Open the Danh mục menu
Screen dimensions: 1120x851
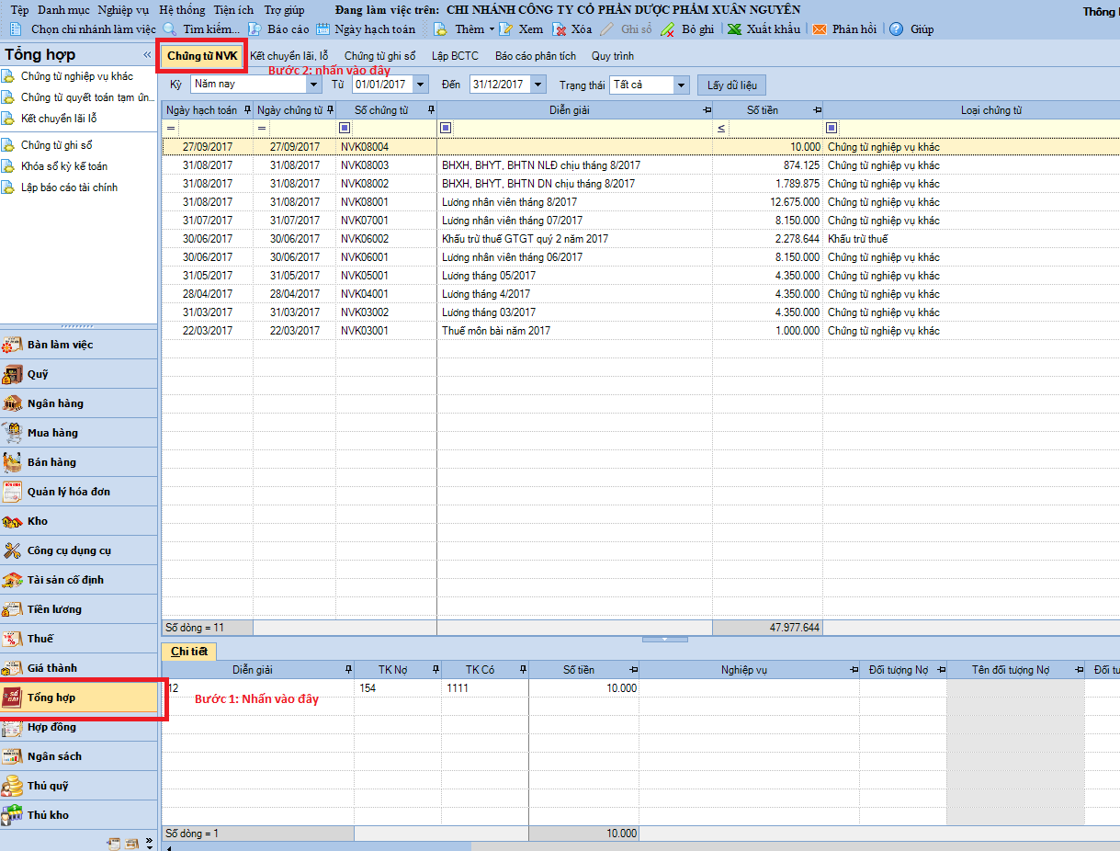tap(62, 9)
